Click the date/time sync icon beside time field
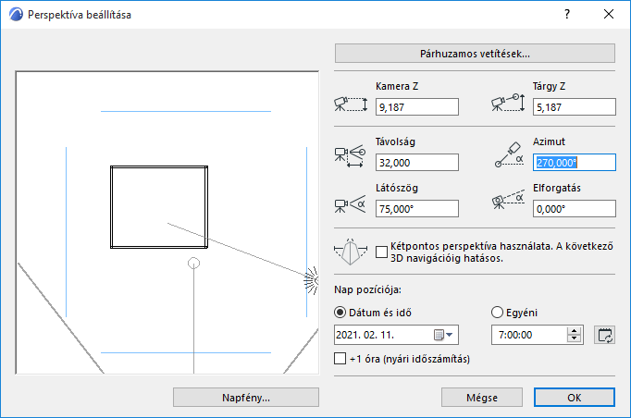Screen dimensions: 631x418 [x=605, y=335]
